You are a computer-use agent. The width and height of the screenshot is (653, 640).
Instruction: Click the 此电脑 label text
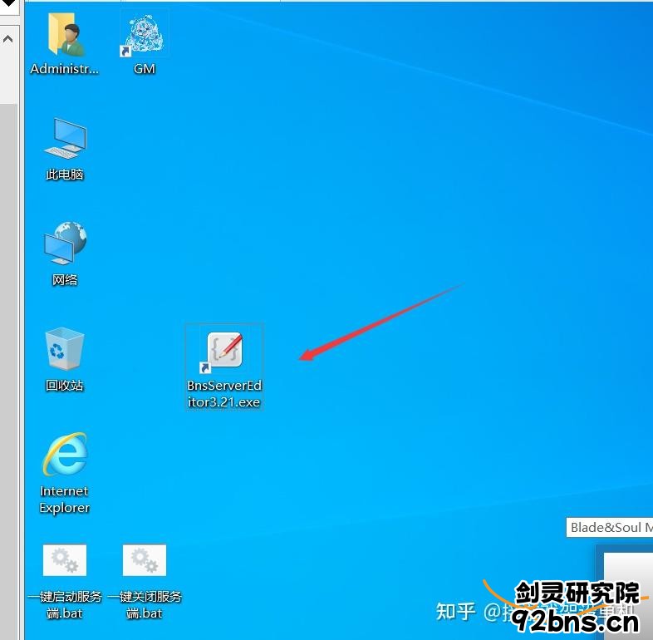[65, 175]
